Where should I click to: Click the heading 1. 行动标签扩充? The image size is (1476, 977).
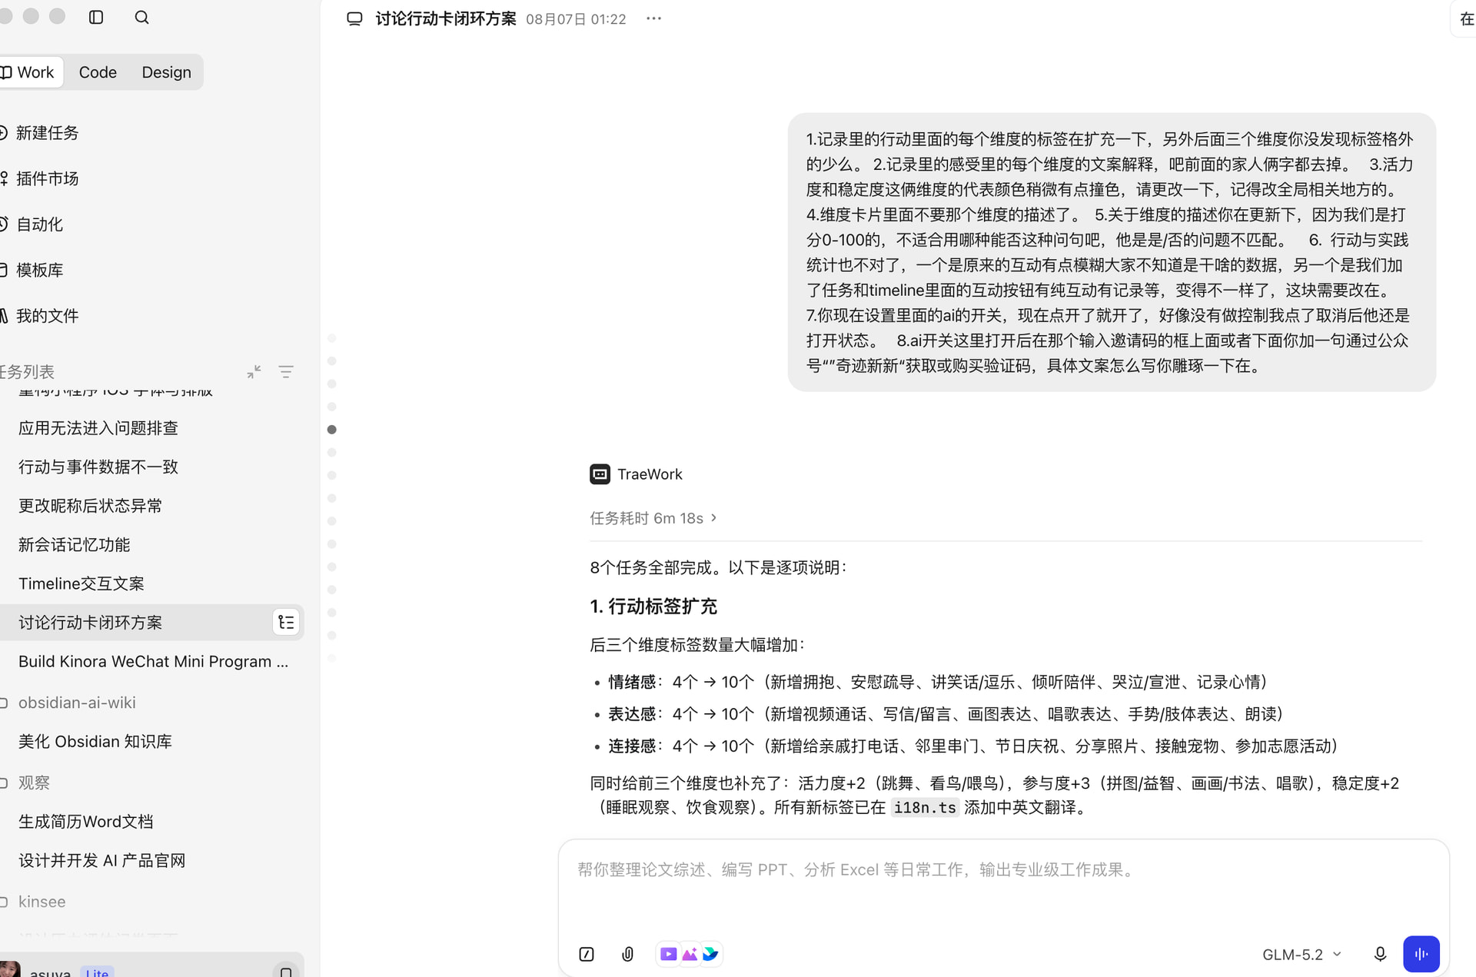point(653,606)
